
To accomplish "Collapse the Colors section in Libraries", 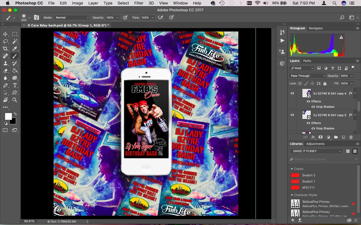I will point(292,169).
